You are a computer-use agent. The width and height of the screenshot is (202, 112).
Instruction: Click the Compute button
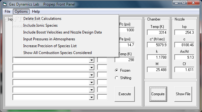(158, 94)
